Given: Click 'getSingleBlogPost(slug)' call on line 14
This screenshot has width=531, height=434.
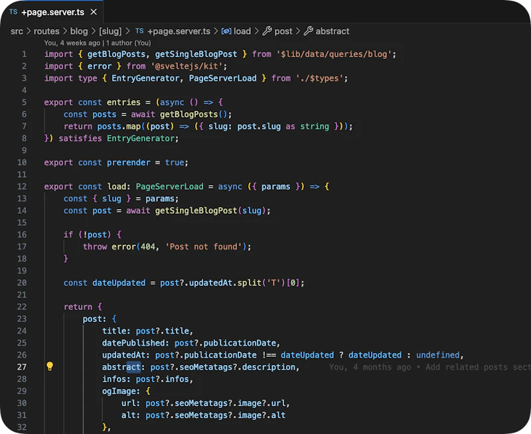Looking at the screenshot, I should pos(210,210).
